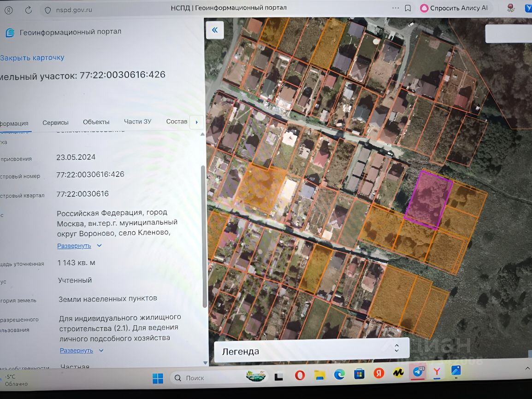Switch to the Сервисы tab
532x399 pixels.
point(55,123)
